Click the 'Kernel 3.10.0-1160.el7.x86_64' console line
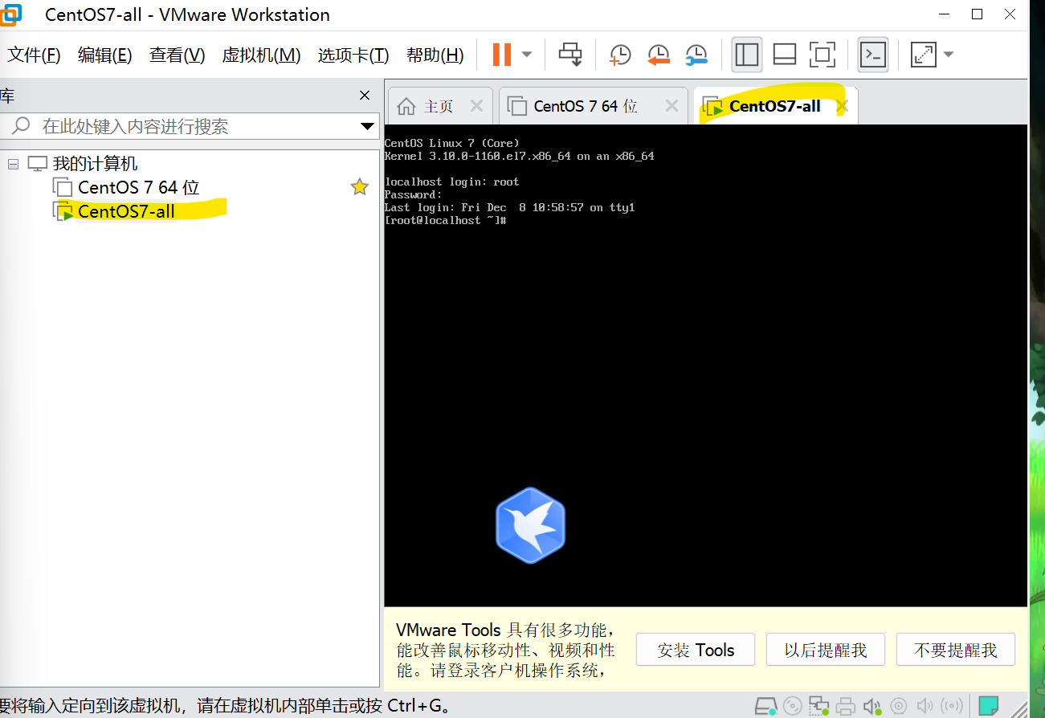The image size is (1045, 718). point(520,156)
